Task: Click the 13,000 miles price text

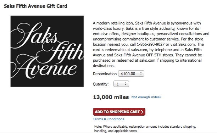Action: (x=111, y=97)
